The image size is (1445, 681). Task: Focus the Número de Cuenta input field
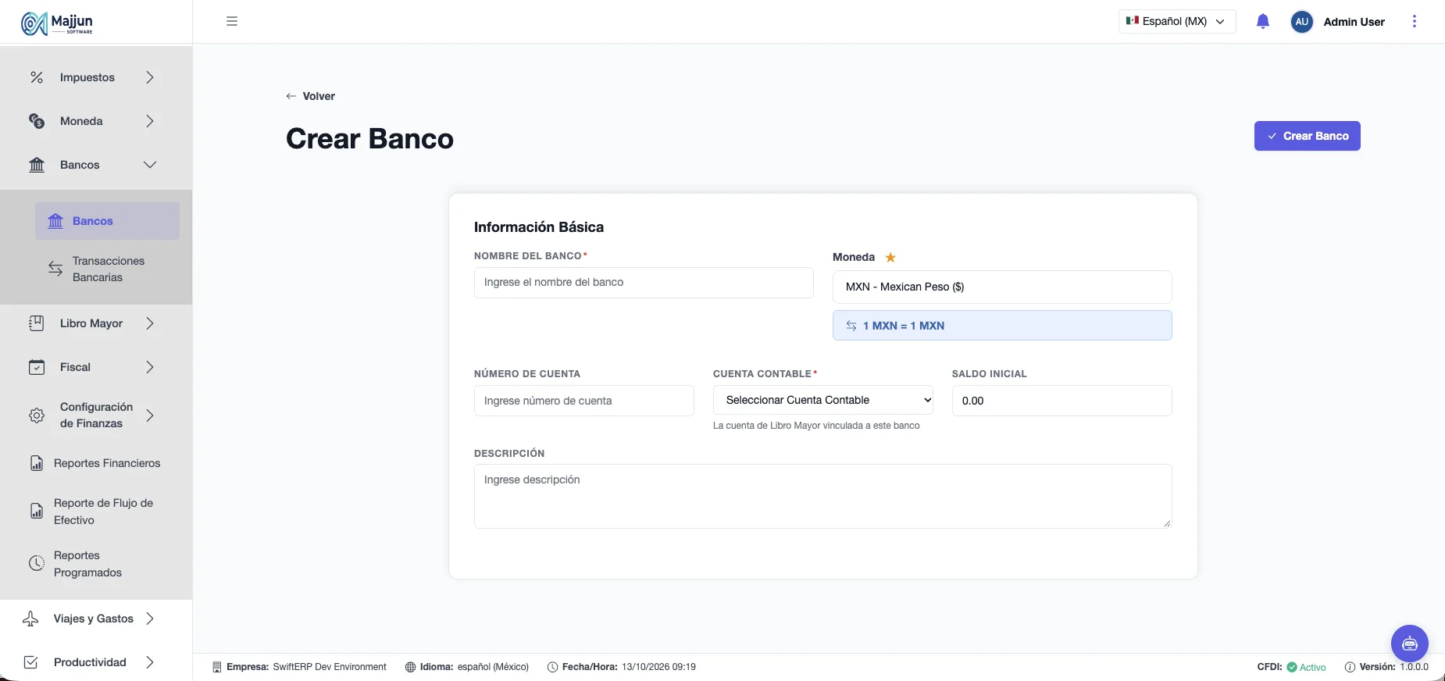tap(584, 401)
